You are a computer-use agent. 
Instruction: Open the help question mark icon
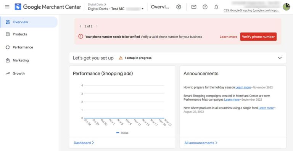point(205,7)
